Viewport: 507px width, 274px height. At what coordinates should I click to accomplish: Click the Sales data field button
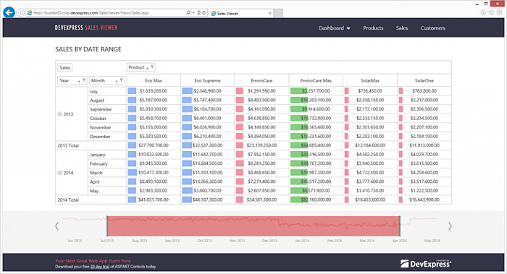[x=64, y=67]
